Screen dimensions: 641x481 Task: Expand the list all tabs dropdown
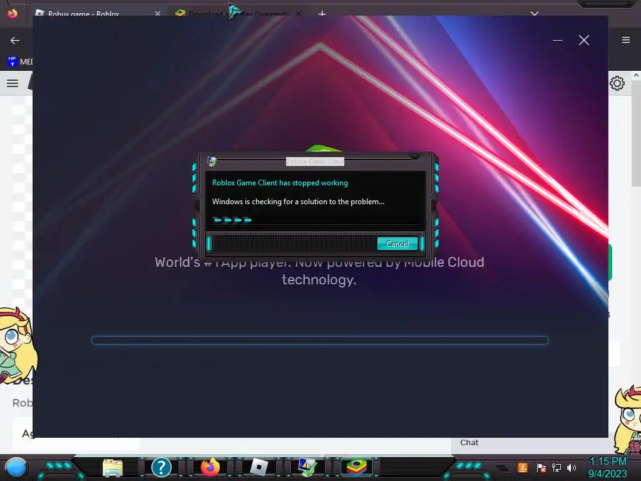pyautogui.click(x=535, y=14)
